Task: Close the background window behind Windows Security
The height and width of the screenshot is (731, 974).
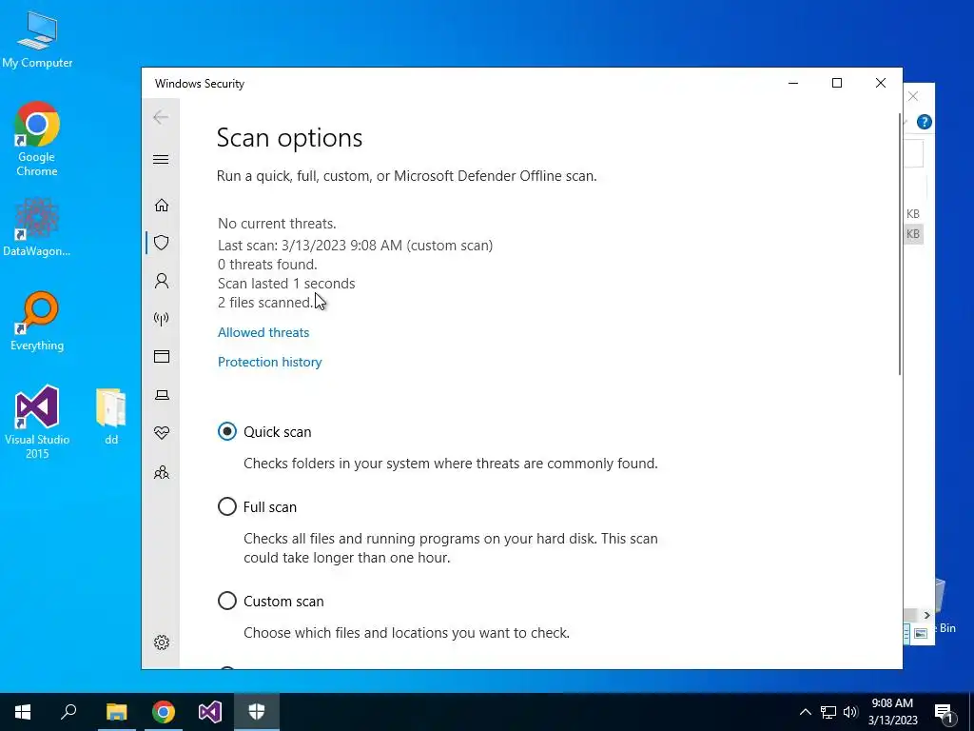Action: tap(913, 96)
